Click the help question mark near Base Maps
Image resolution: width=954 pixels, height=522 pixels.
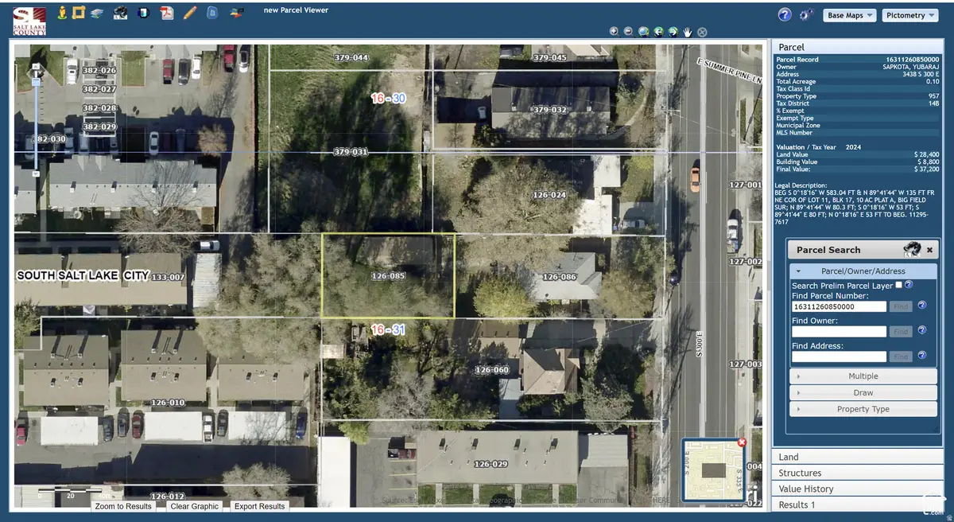[784, 14]
